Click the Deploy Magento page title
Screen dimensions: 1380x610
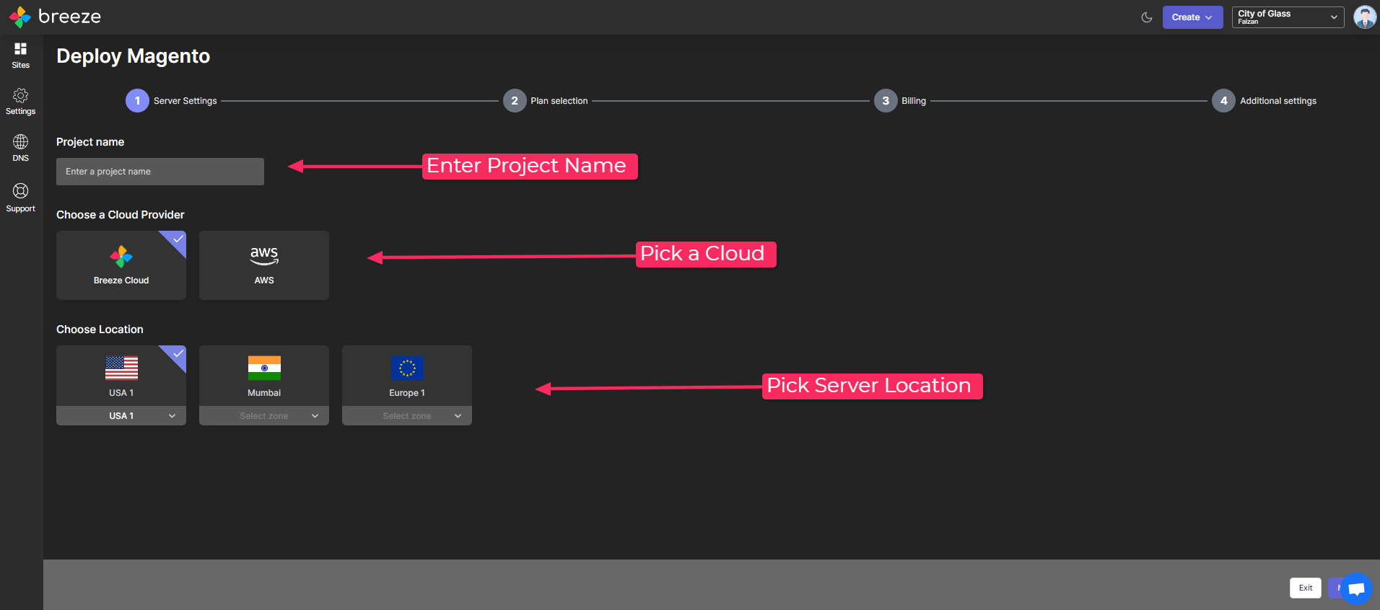(x=134, y=56)
